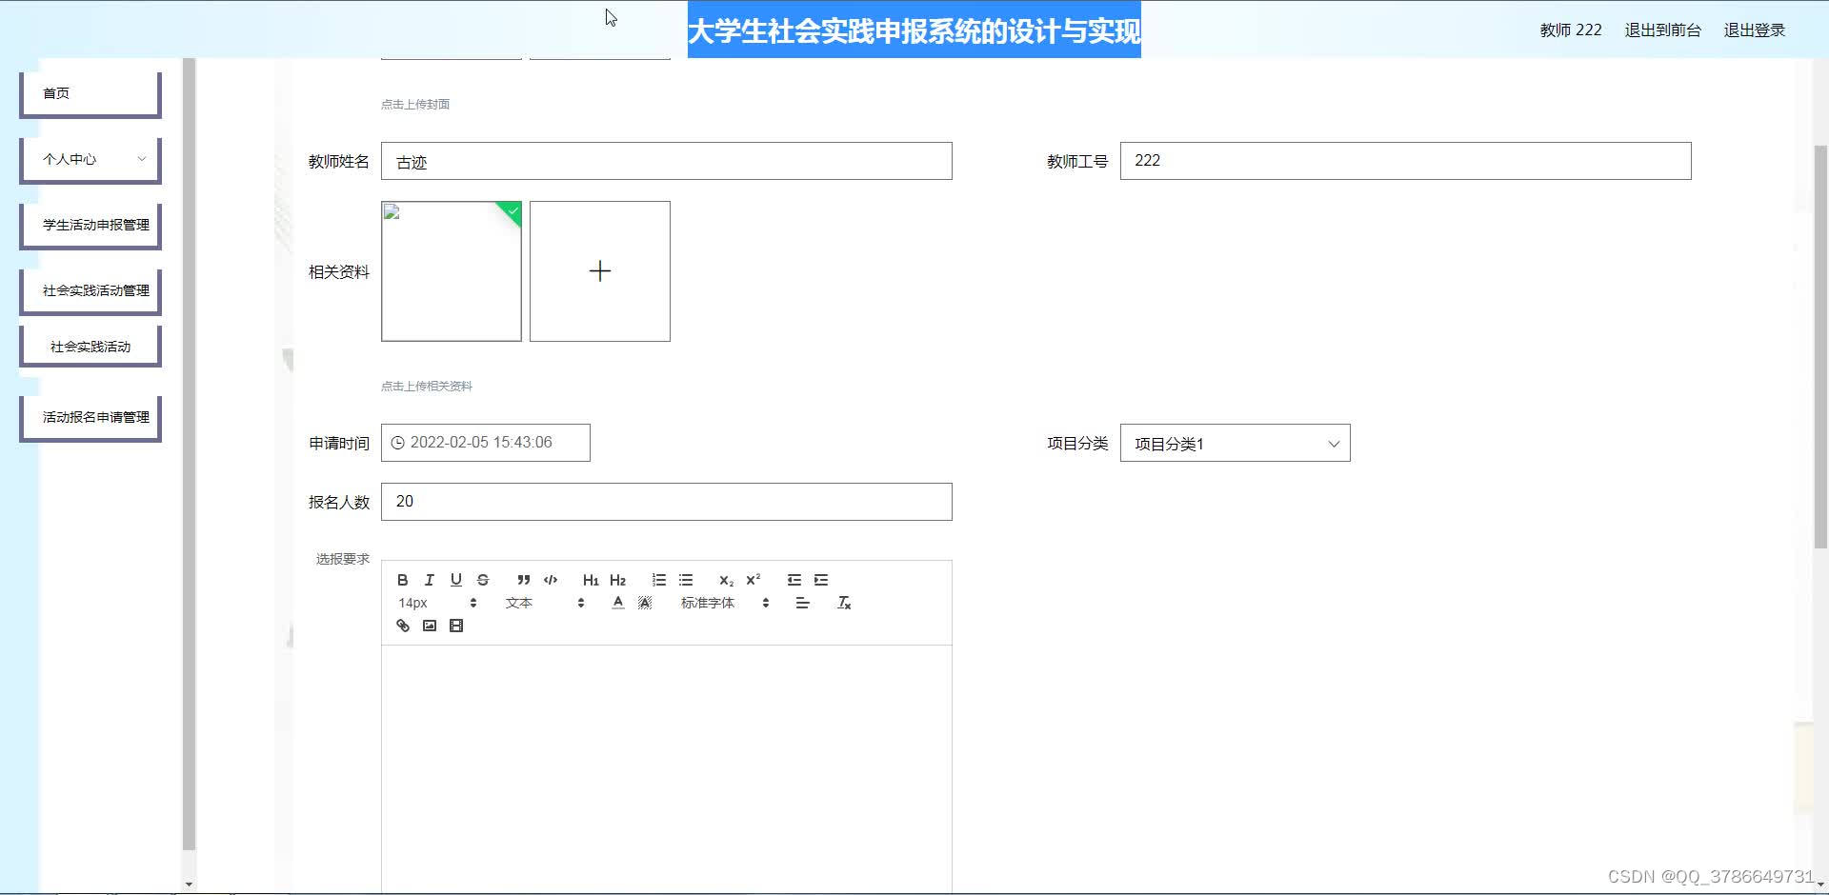Viewport: 1829px width, 895px height.
Task: Toggle bold formatting in the editor
Action: click(403, 580)
